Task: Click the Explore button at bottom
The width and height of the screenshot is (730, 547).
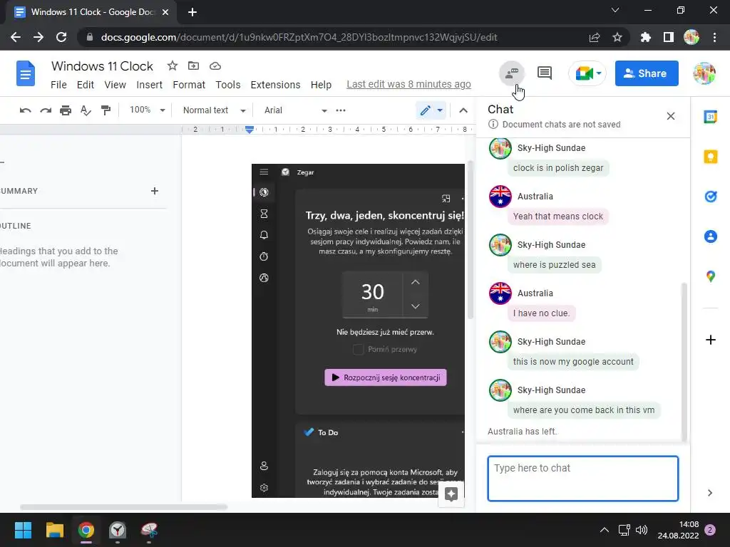Action: click(x=451, y=494)
